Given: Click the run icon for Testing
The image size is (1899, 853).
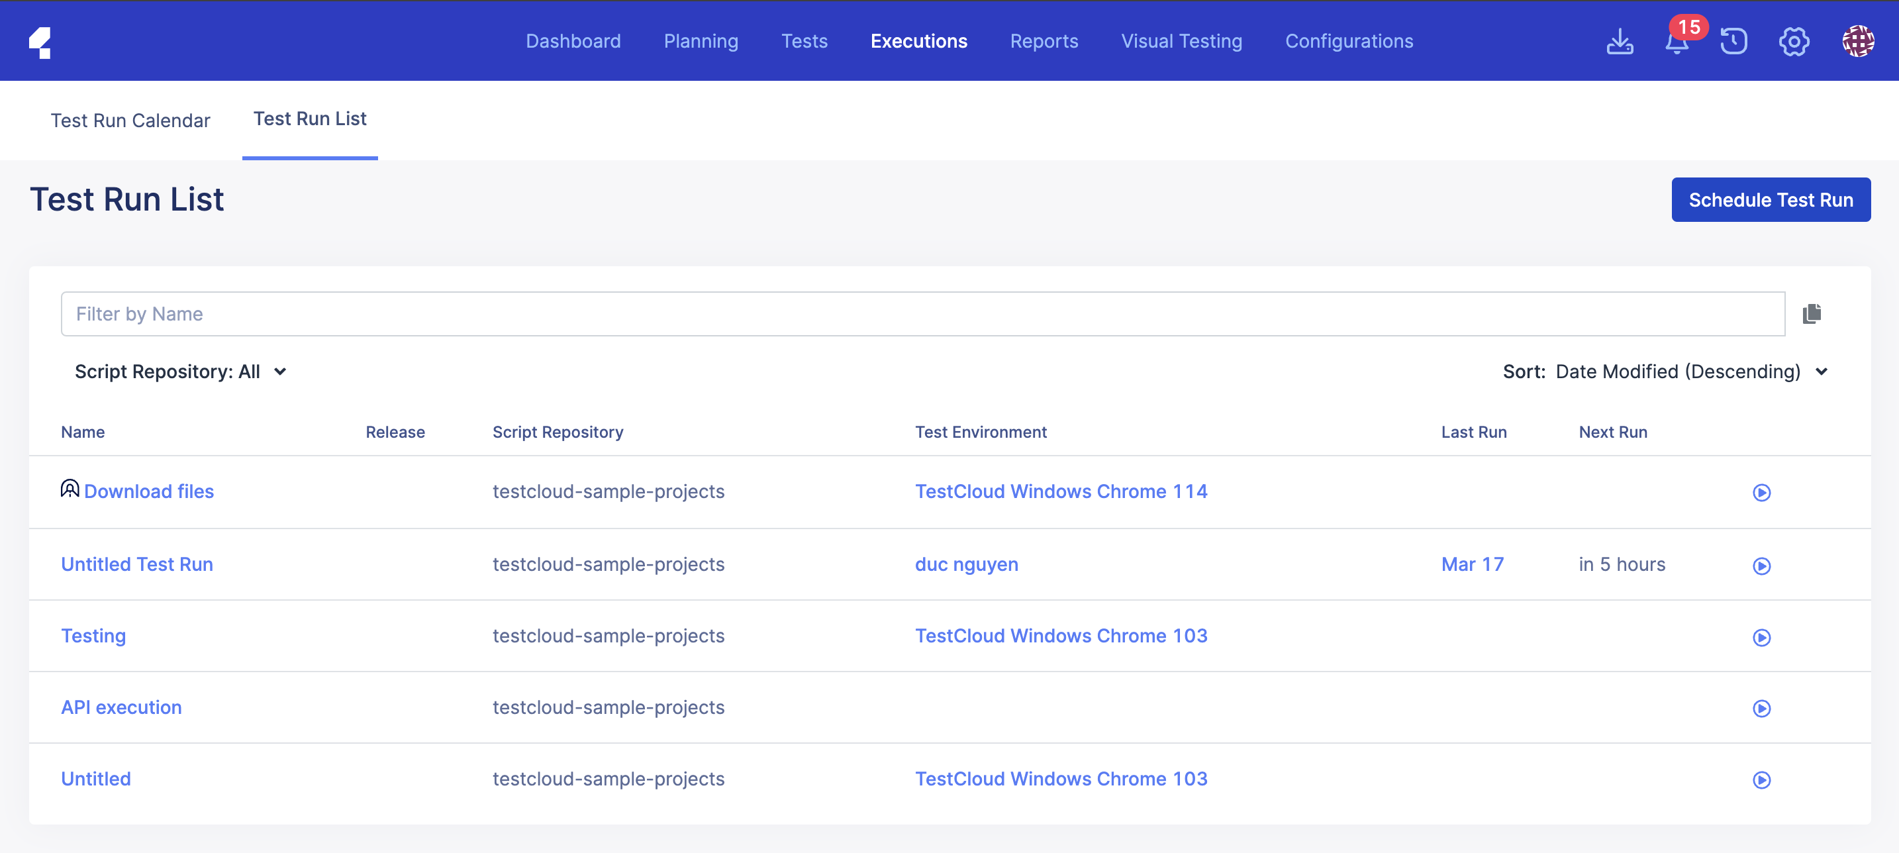Looking at the screenshot, I should [x=1762, y=636].
